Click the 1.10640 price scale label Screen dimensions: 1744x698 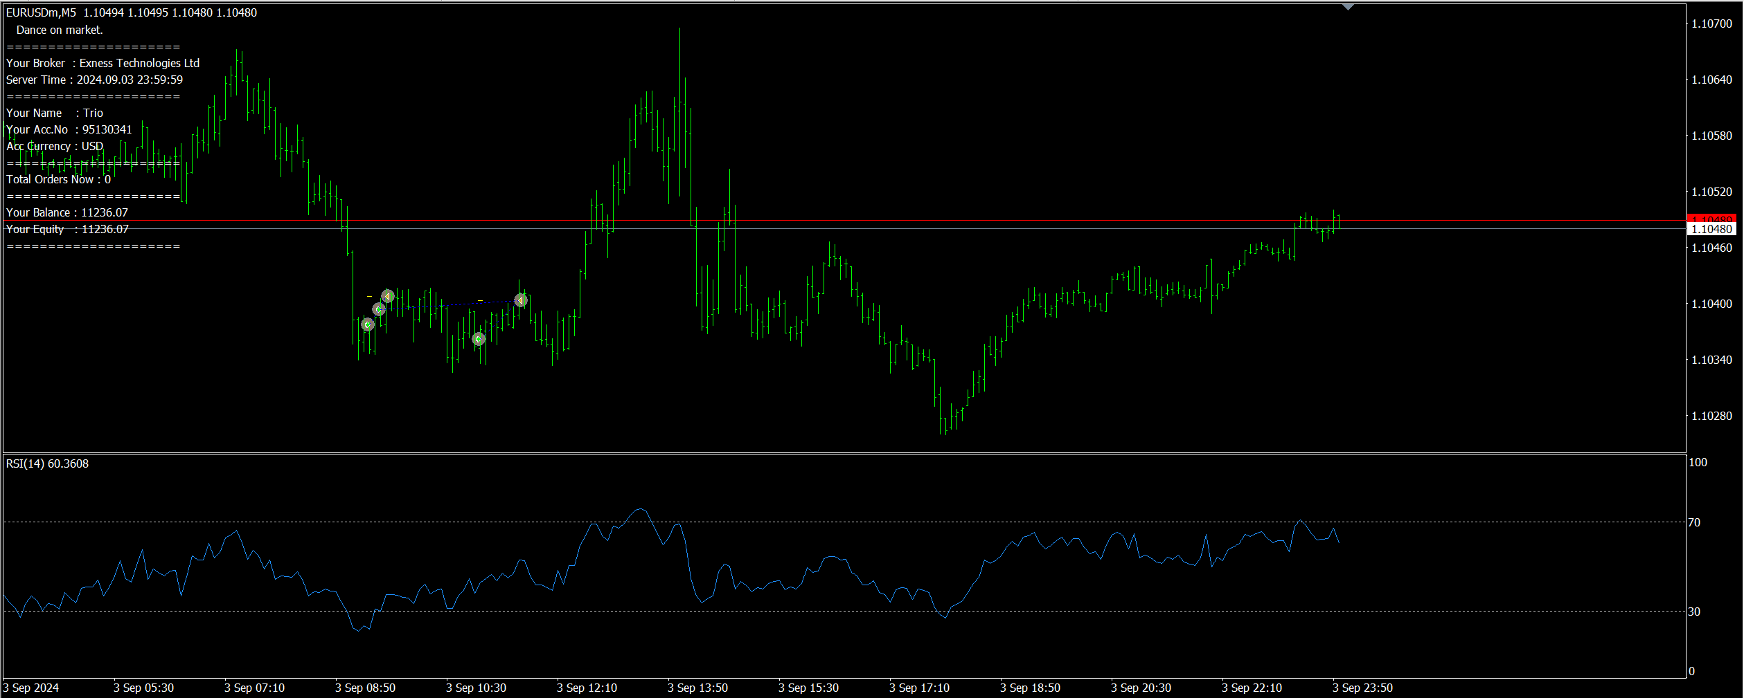point(1711,80)
